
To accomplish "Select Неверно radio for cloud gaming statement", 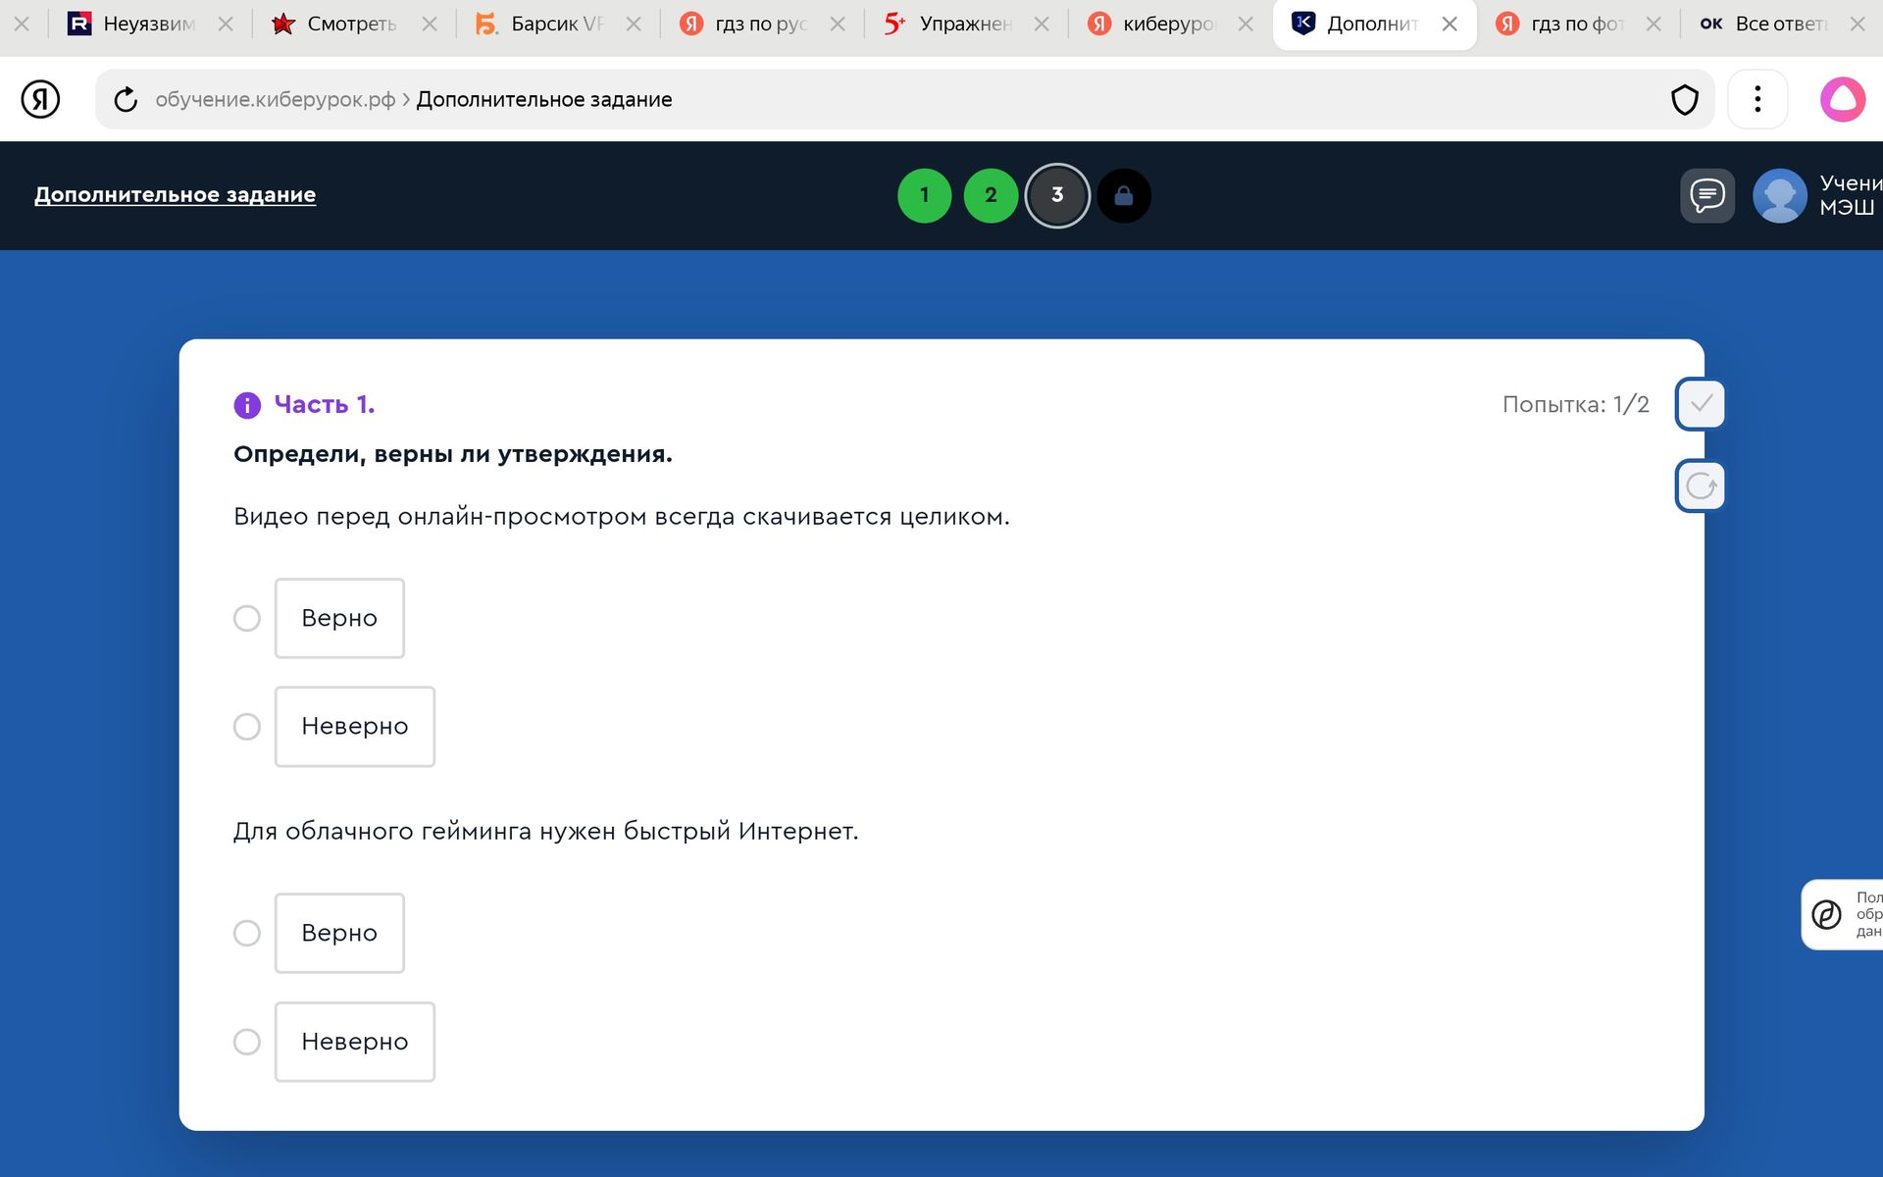I will point(247,1042).
